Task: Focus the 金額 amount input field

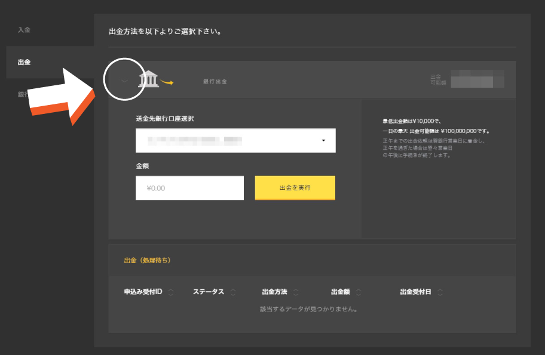Action: coord(189,188)
